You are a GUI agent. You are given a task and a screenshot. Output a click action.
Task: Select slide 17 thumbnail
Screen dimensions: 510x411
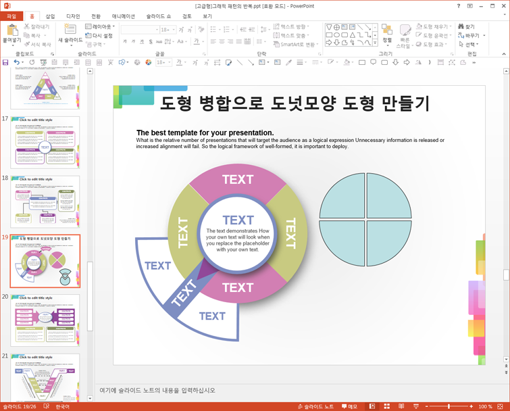click(x=45, y=143)
